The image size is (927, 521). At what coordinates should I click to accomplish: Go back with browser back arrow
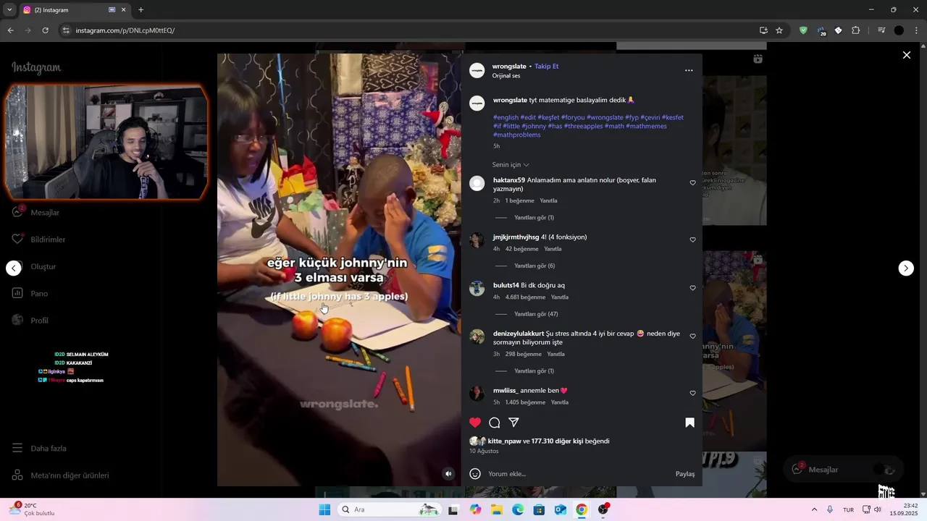(x=11, y=30)
